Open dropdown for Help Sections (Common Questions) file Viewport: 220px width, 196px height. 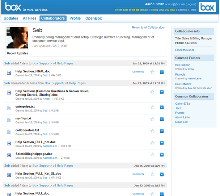[162, 92]
